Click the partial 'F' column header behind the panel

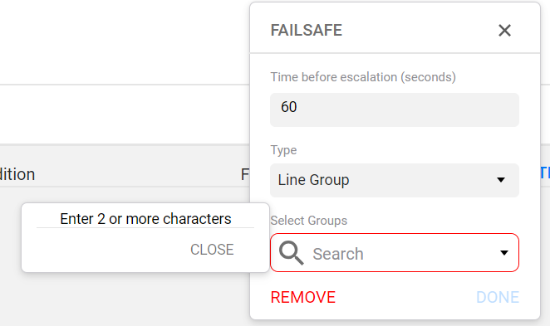click(x=245, y=174)
